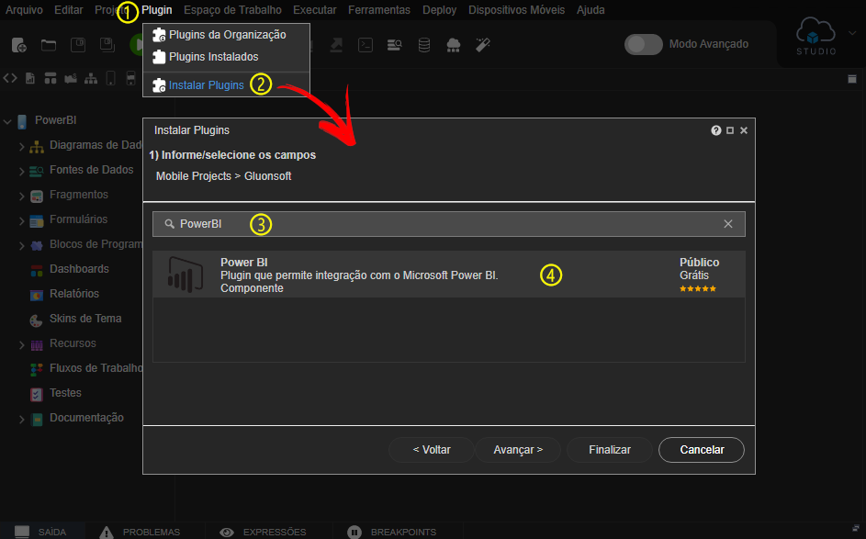Select the Testes tree item
Image resolution: width=866 pixels, height=539 pixels.
(65, 393)
